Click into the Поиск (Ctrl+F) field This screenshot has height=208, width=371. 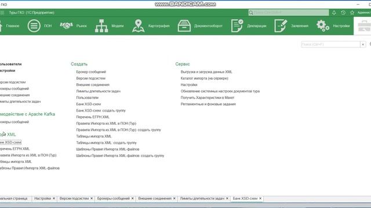pyautogui.click(x=330, y=44)
